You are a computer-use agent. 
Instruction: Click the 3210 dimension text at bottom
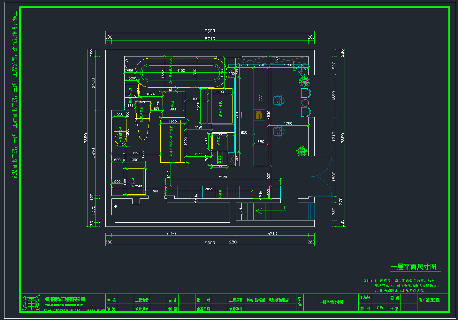pos(272,234)
